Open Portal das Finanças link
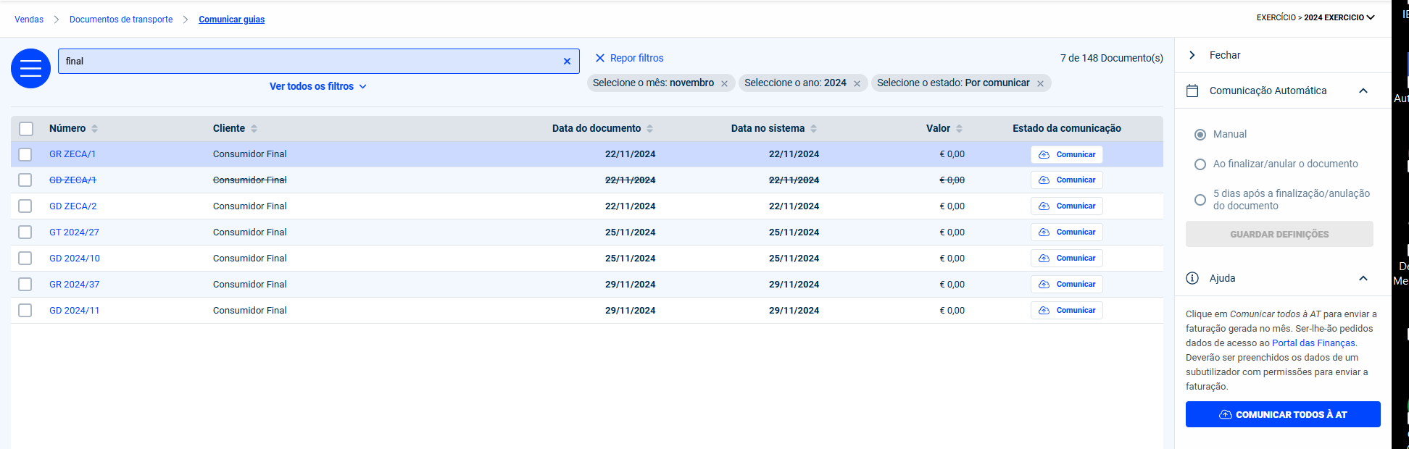The width and height of the screenshot is (1409, 449). (1313, 343)
